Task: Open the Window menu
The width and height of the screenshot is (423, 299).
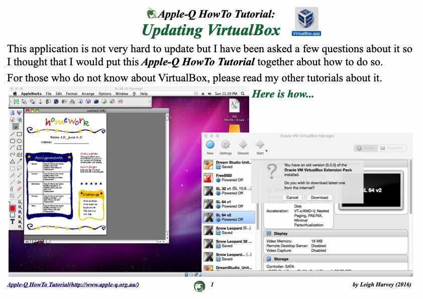Action: 122,93
